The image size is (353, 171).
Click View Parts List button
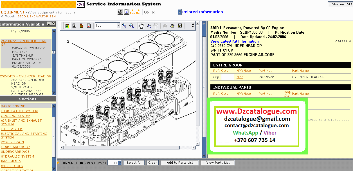click(x=218, y=163)
